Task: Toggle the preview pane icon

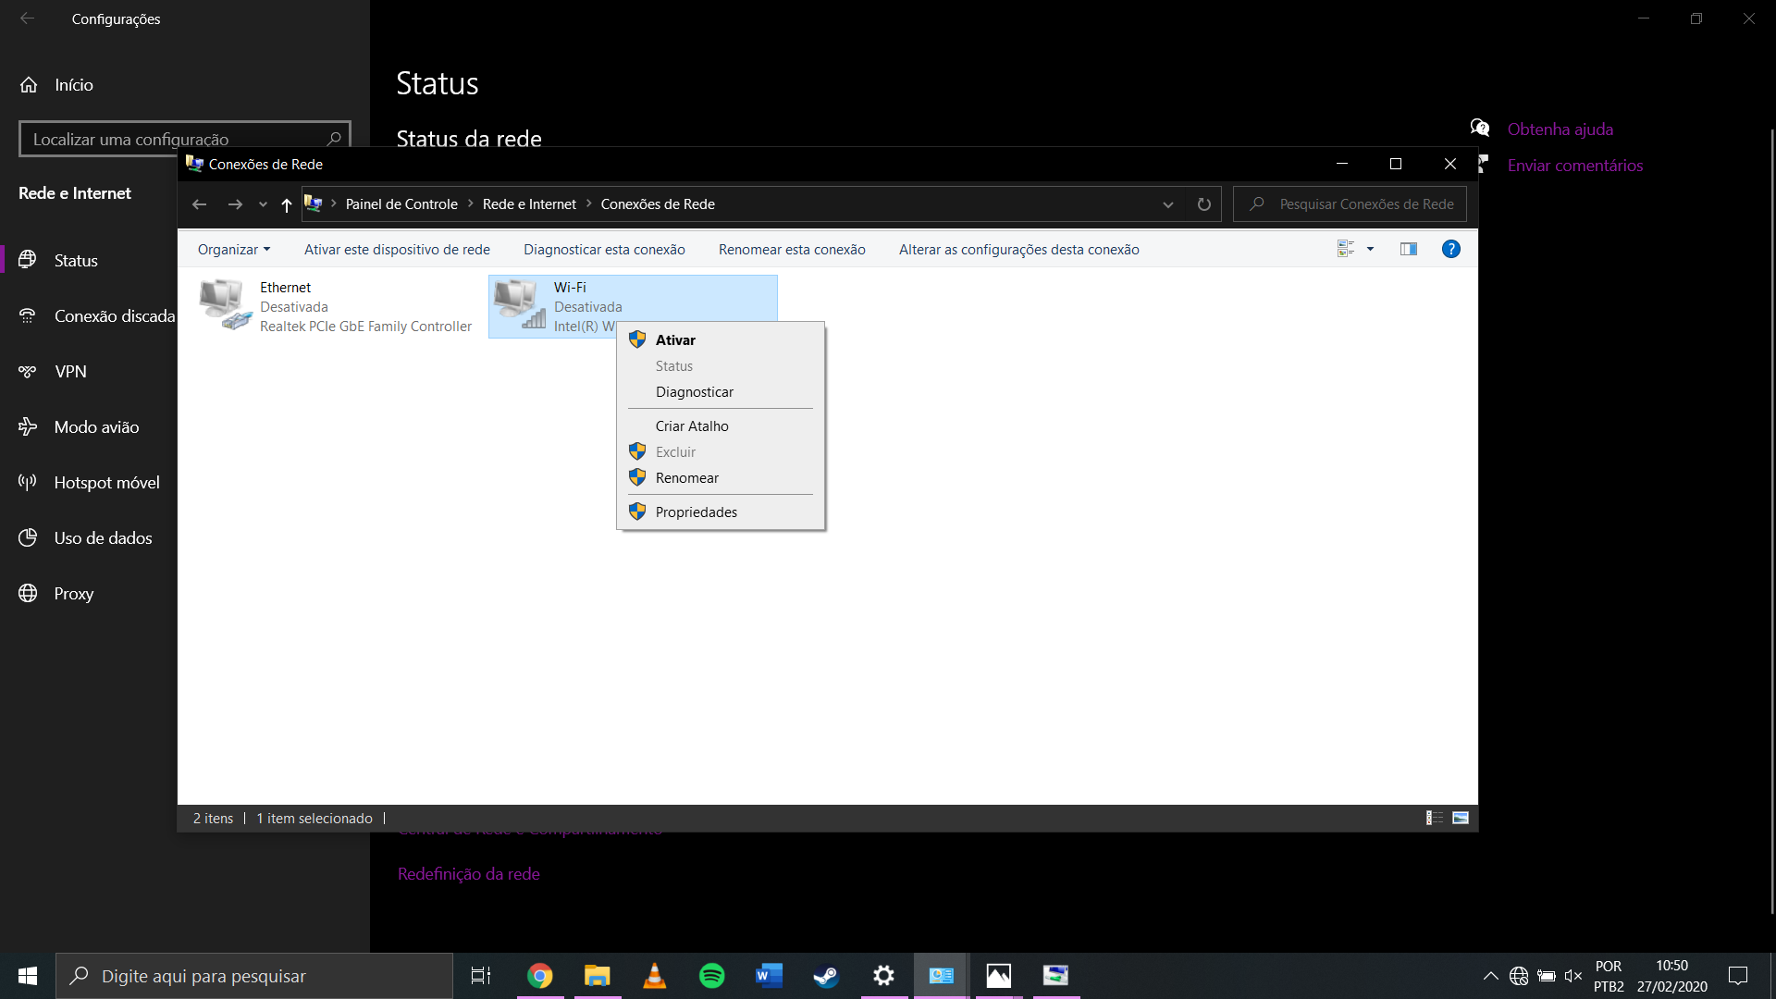Action: (1408, 249)
